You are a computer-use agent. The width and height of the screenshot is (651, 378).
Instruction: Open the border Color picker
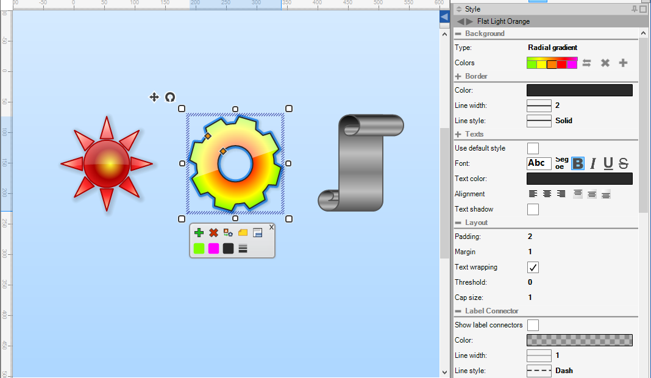click(x=580, y=90)
